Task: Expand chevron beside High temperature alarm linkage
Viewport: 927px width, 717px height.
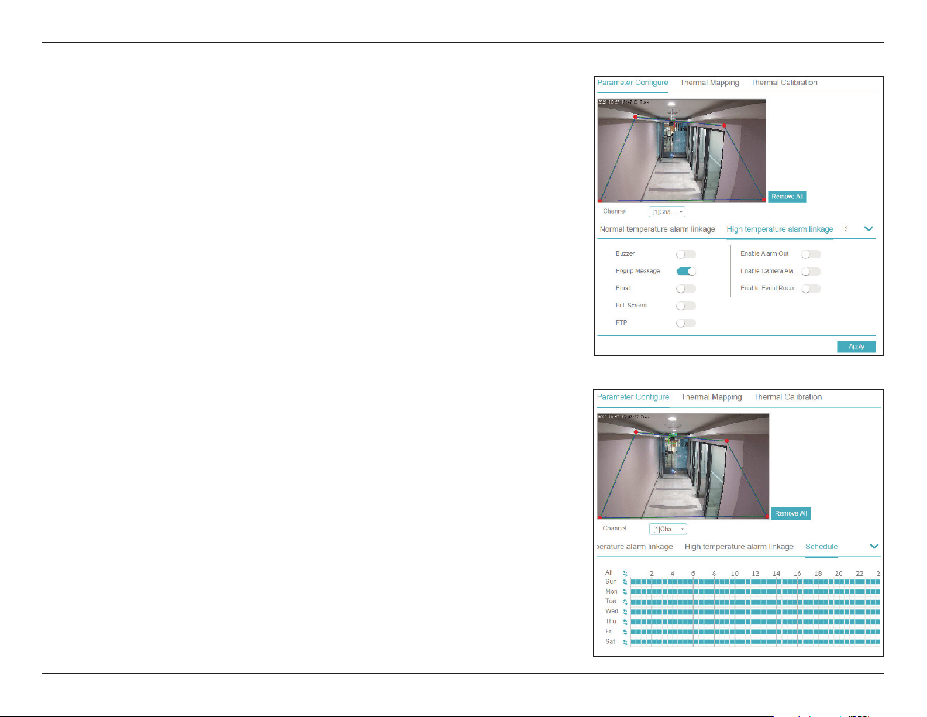Action: tap(869, 229)
